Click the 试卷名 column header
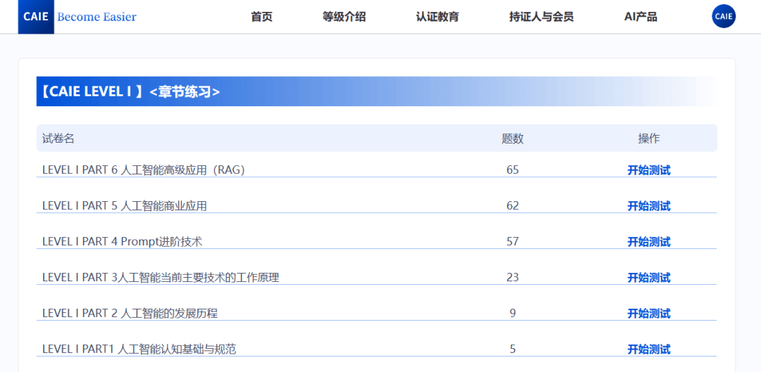This screenshot has width=761, height=372. click(58, 139)
